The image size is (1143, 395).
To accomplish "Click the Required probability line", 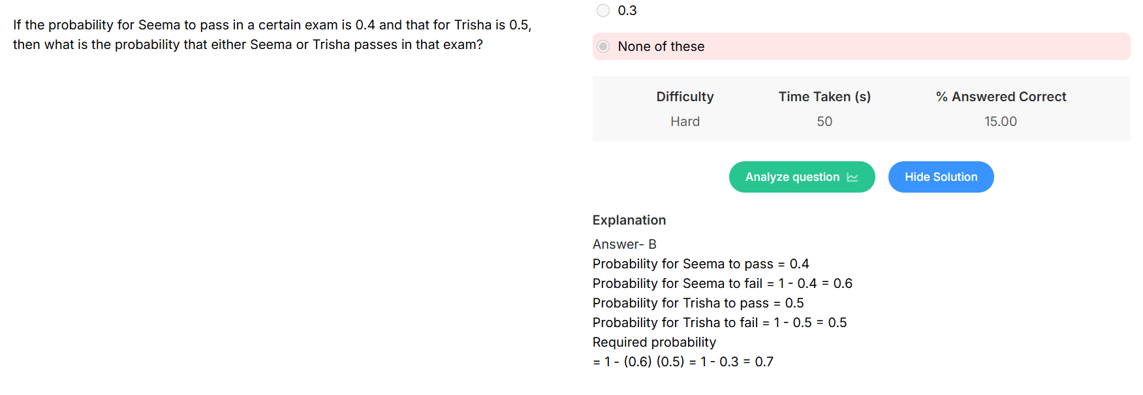I will pyautogui.click(x=654, y=342).
